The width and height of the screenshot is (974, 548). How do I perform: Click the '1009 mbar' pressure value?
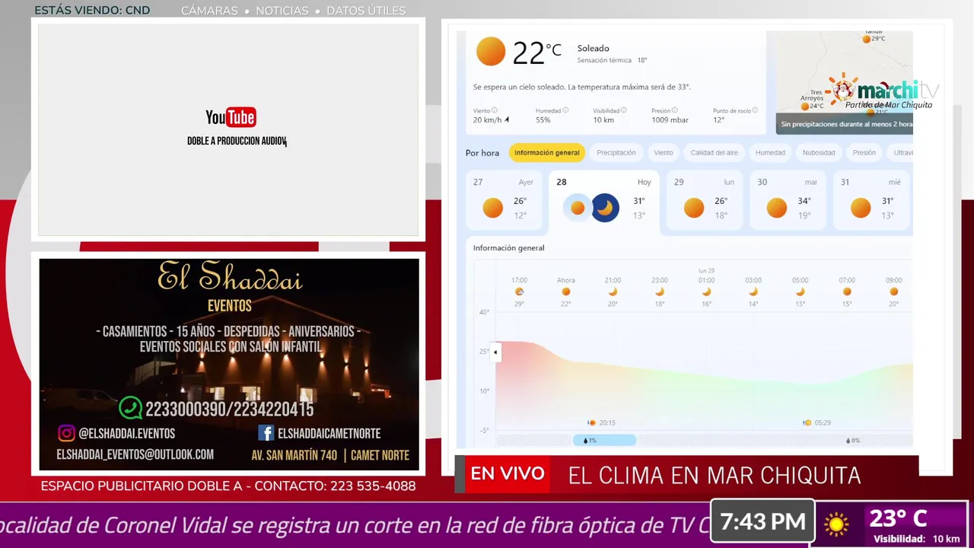(x=670, y=120)
